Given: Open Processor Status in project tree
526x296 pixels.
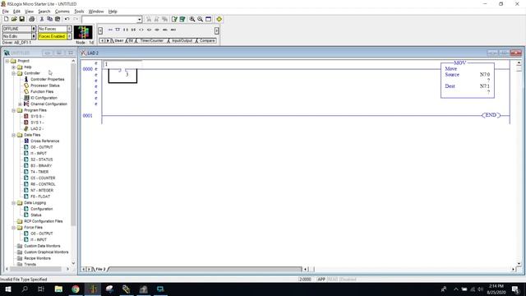Looking at the screenshot, I should pos(44,86).
